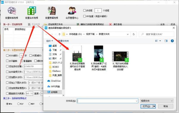Select WPS网盘 in navigation pane
The image size is (179, 113).
click(54, 86)
